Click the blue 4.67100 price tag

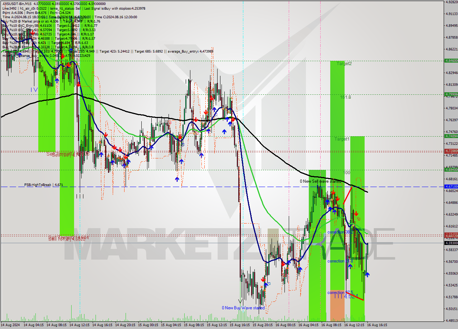coord(451,187)
